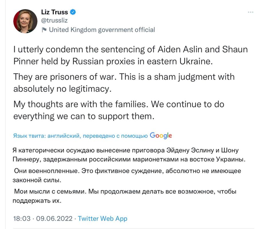Image resolution: width=262 pixels, height=229 pixels.
Task: Click the 'I utterly condemn' opening paragraph
Action: 130,56
